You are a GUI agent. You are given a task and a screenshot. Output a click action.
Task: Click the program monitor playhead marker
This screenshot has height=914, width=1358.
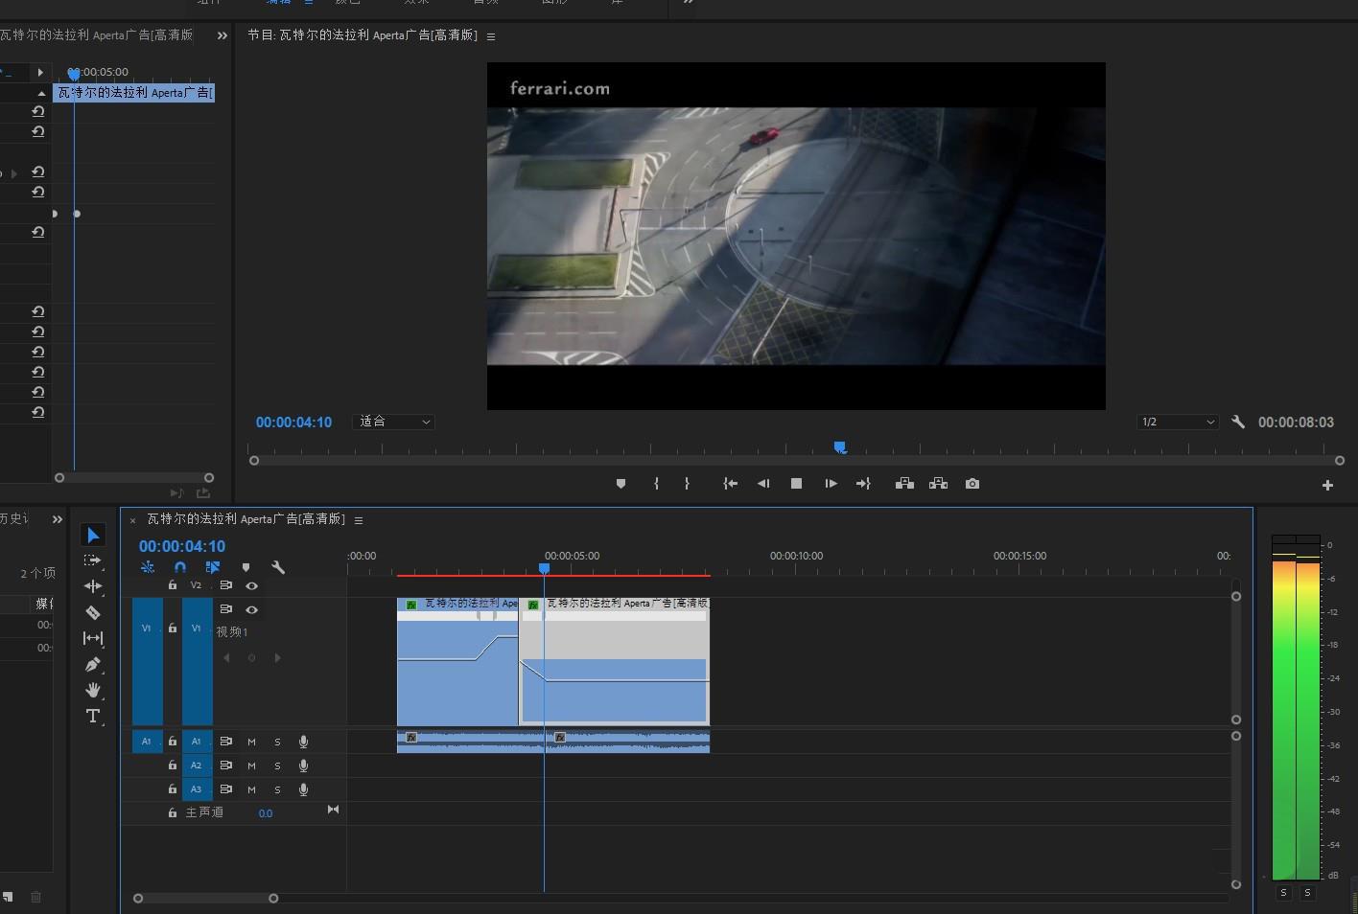(840, 447)
